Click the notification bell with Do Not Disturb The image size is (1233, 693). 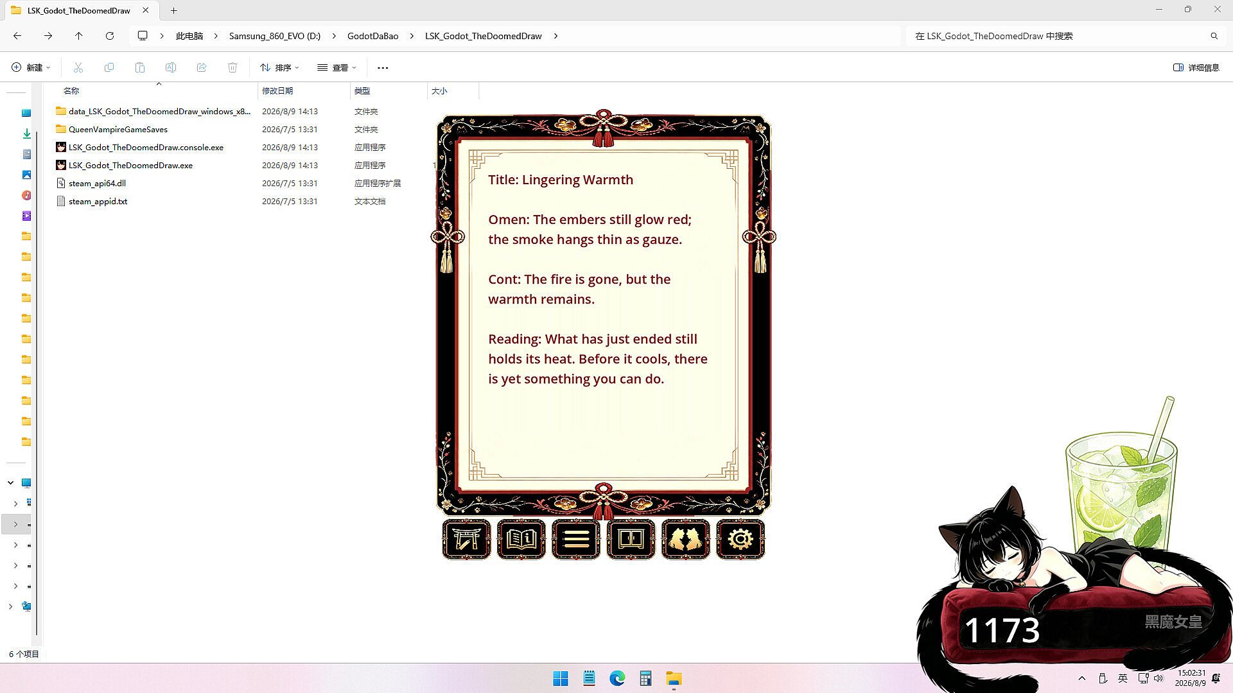point(1216,678)
